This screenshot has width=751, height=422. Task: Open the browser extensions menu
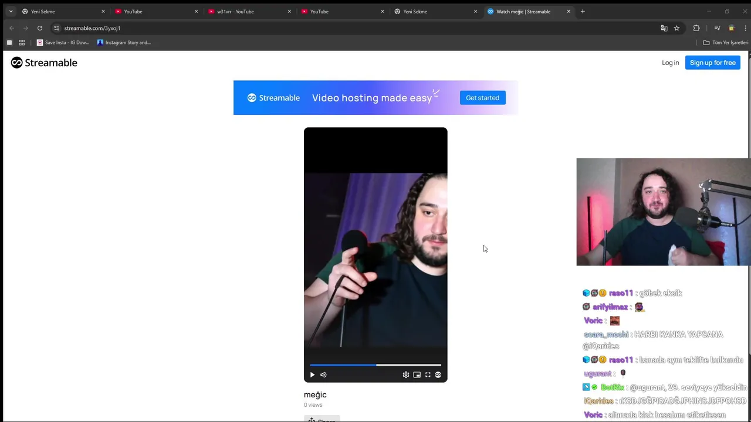[696, 28]
